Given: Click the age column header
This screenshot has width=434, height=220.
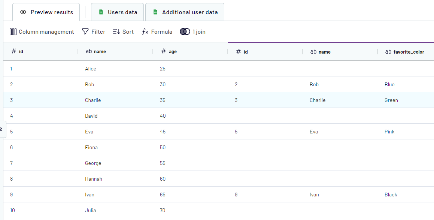Looking at the screenshot, I should pos(172,52).
